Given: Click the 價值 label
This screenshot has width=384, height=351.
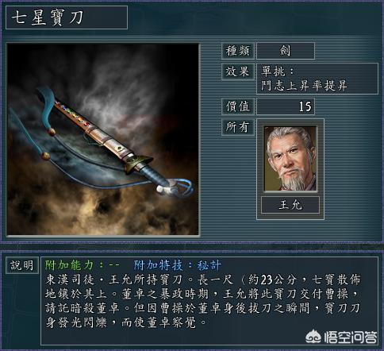Looking at the screenshot, I should pos(238,106).
